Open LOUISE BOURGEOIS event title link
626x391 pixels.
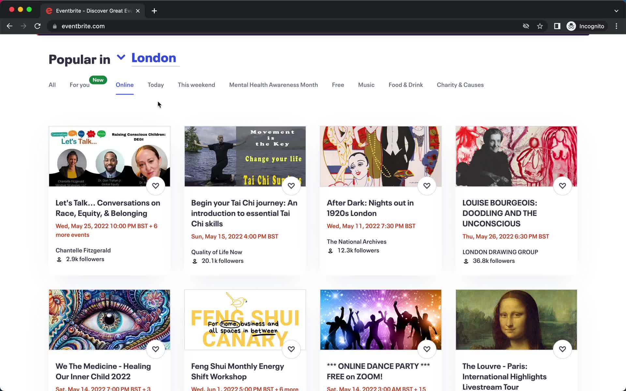499,213
